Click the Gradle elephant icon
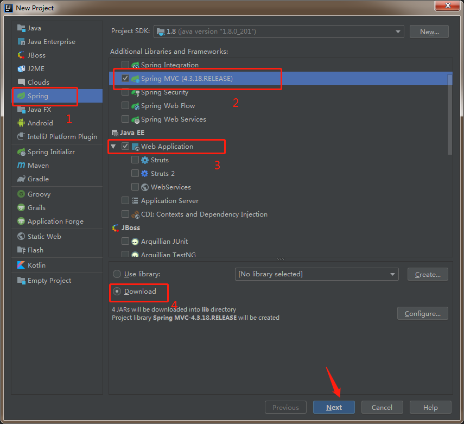Viewport: 464px width, 424px height. [x=21, y=179]
